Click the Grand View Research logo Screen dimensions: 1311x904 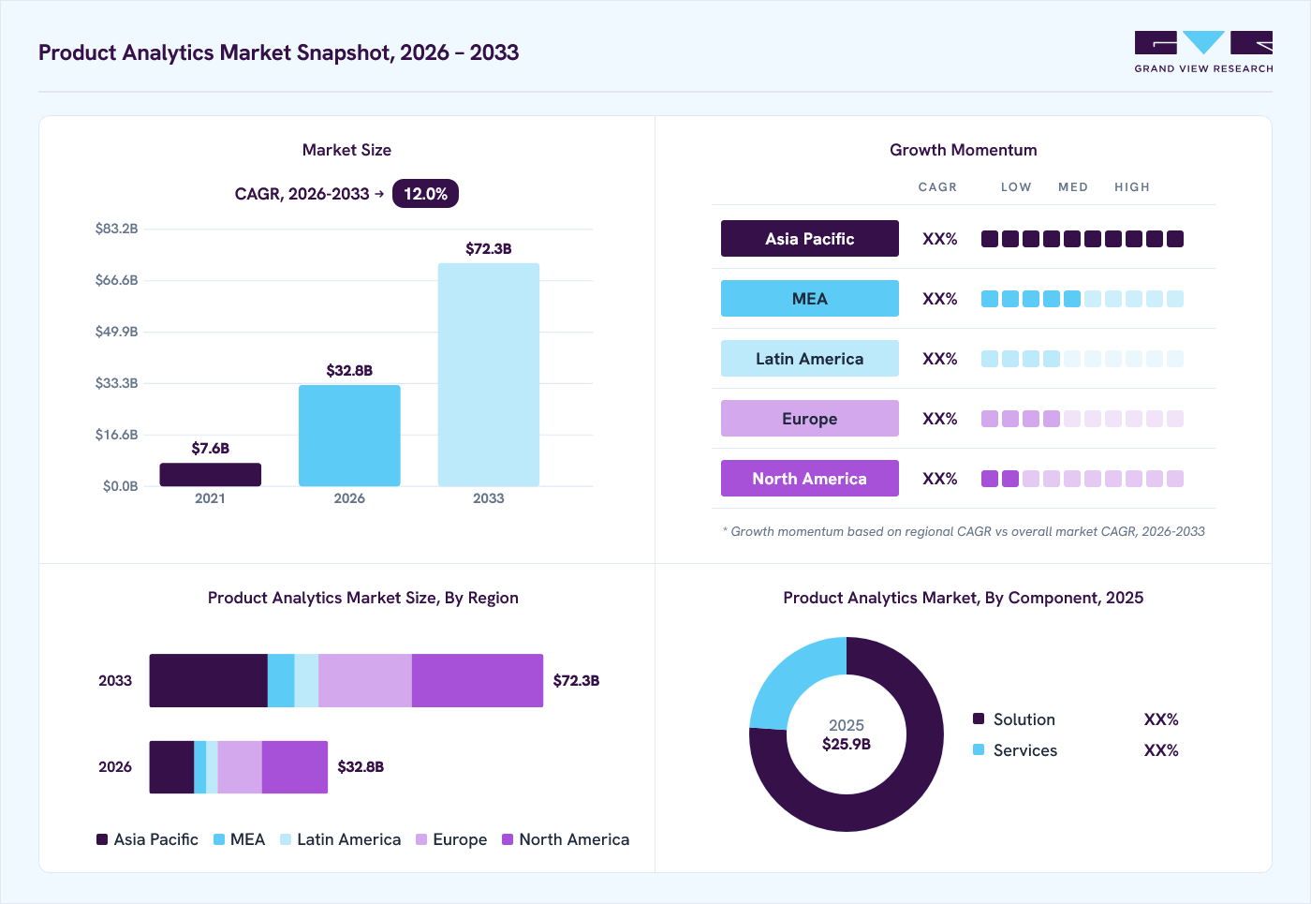(x=1203, y=52)
